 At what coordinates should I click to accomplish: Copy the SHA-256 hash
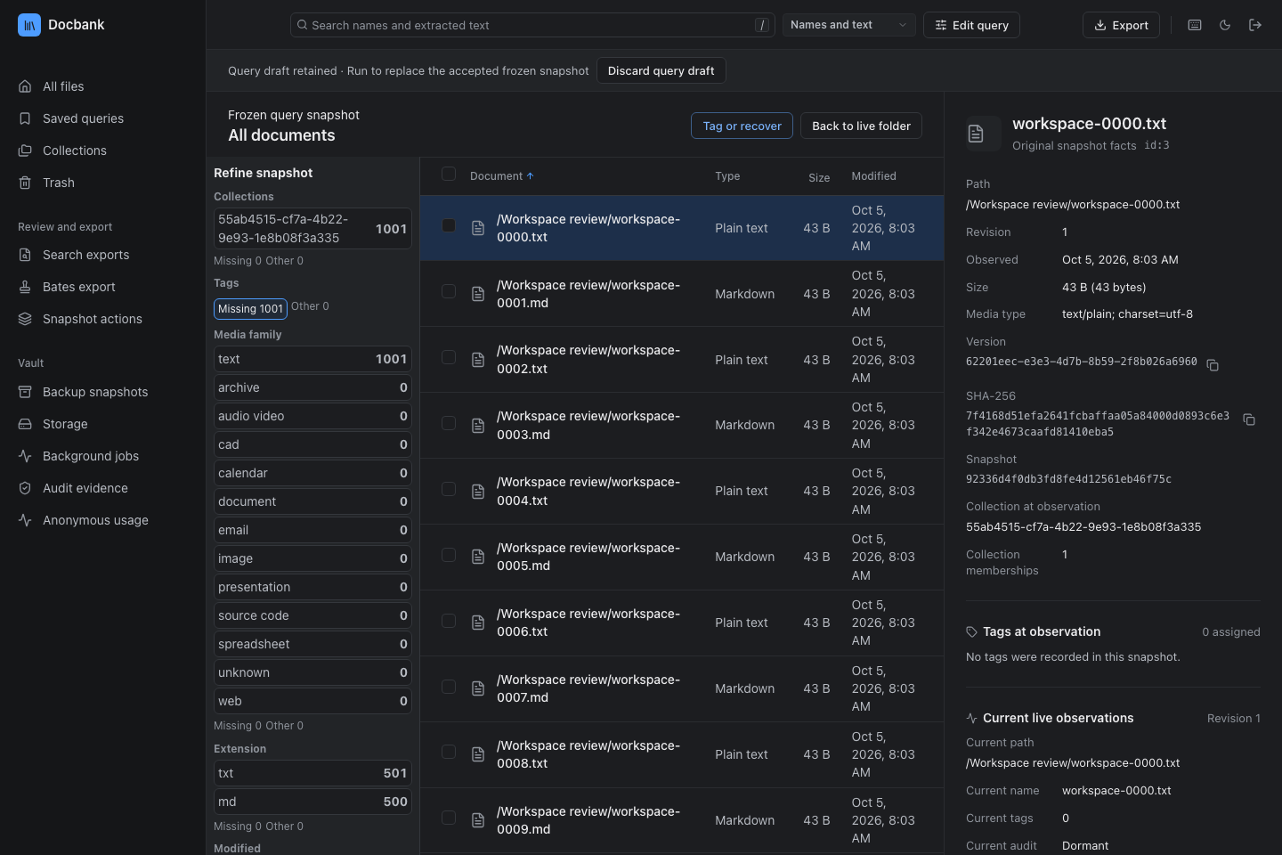pos(1249,419)
